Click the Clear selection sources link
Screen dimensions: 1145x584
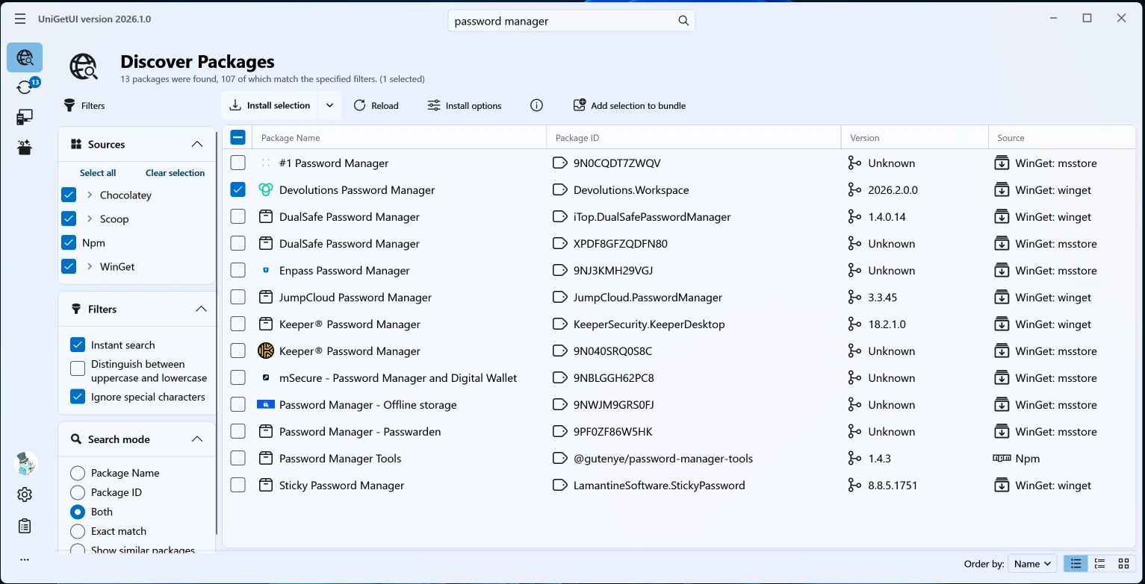[x=175, y=173]
